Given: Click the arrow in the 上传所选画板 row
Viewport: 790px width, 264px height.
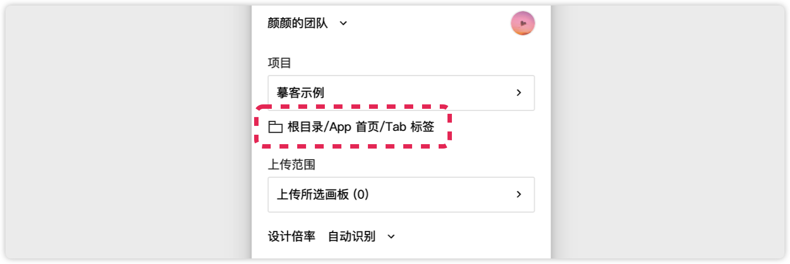Looking at the screenshot, I should click(x=519, y=194).
